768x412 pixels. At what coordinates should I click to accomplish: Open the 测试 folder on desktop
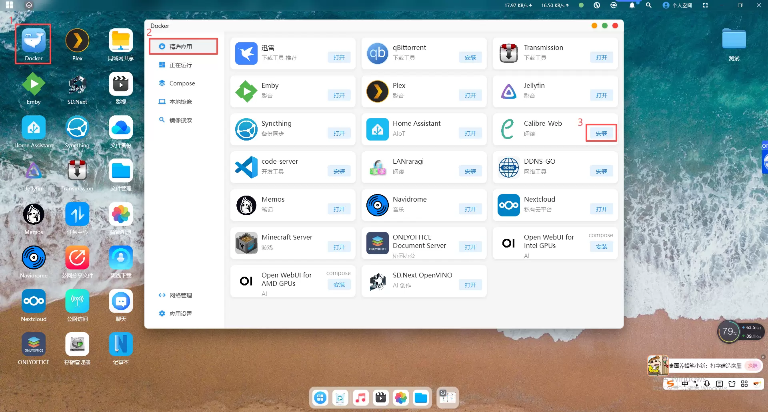coord(734,42)
